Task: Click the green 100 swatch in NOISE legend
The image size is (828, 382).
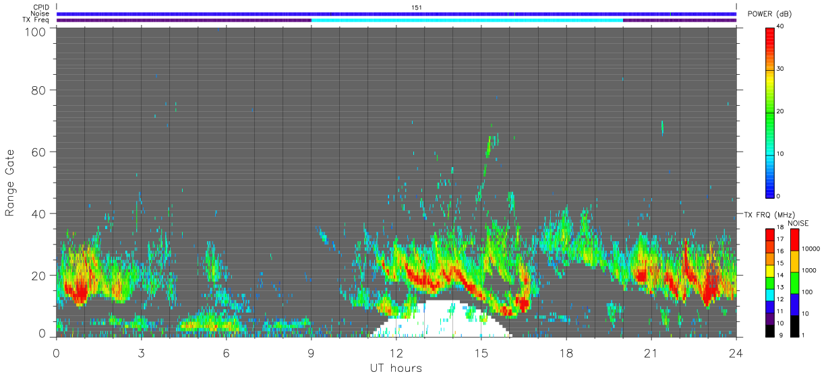Action: (x=794, y=283)
